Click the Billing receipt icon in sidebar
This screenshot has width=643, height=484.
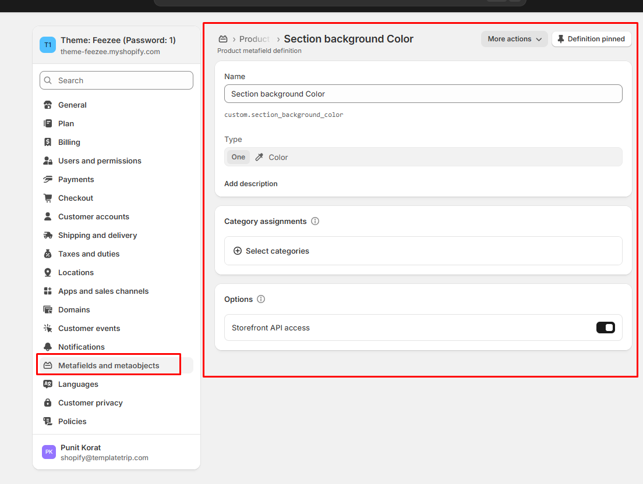48,142
